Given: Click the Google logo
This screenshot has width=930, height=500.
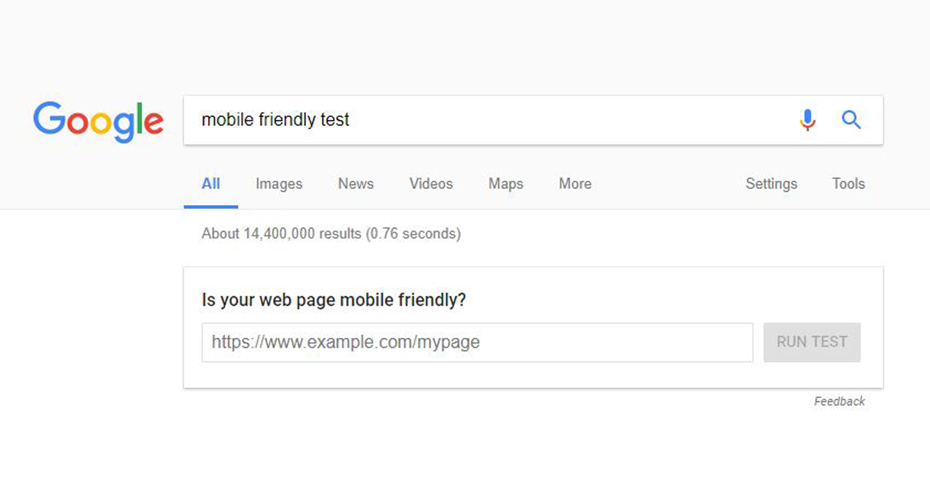Looking at the screenshot, I should pyautogui.click(x=98, y=121).
